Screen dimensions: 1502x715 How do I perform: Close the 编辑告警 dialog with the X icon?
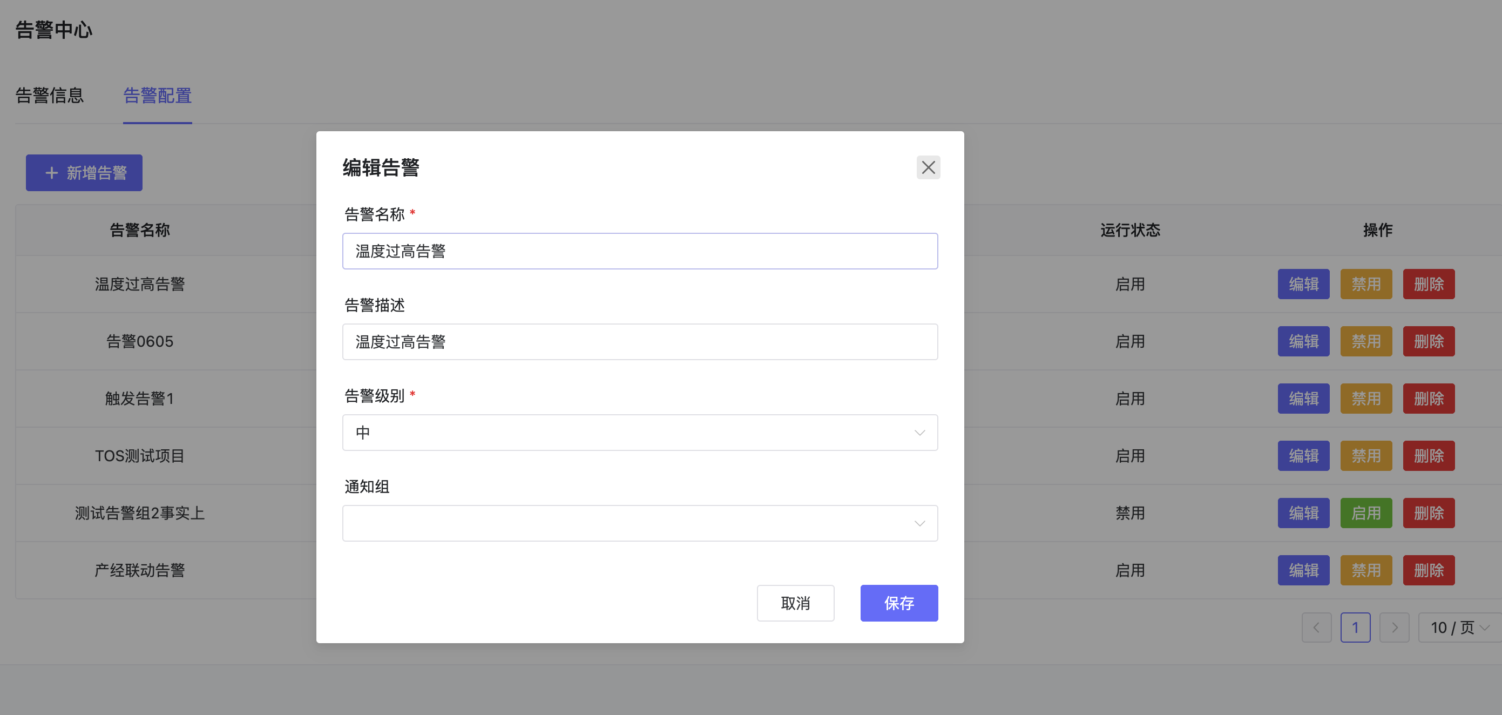pyautogui.click(x=928, y=167)
